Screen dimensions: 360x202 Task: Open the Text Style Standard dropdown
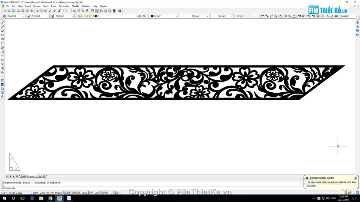[x=16, y=16]
